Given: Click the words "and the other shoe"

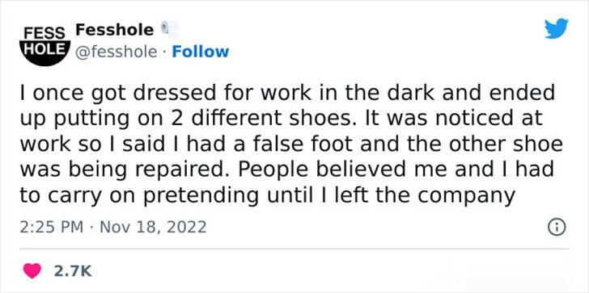Looking at the screenshot, I should point(462,144).
